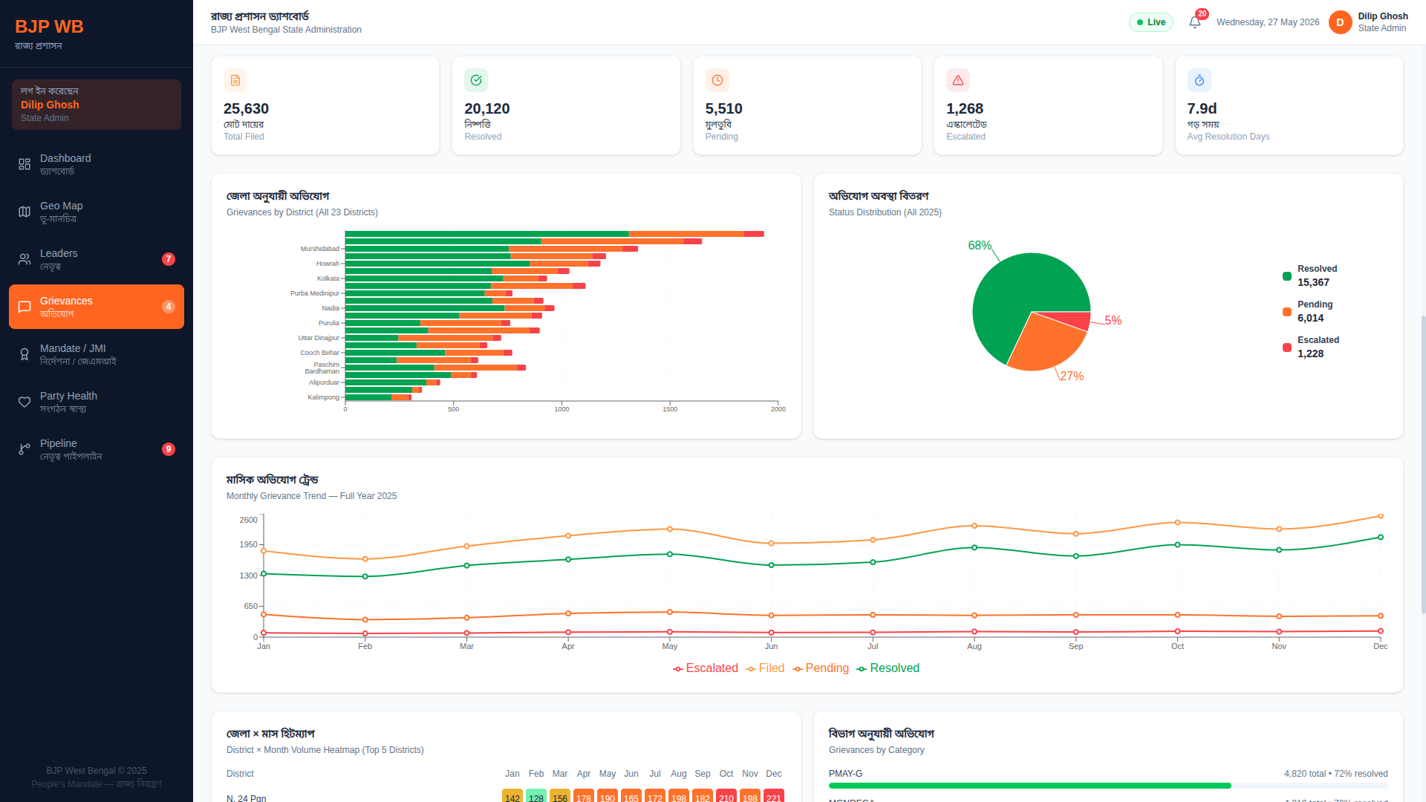Go to Leaders section
Screen dimensions: 1426x802
(x=97, y=259)
